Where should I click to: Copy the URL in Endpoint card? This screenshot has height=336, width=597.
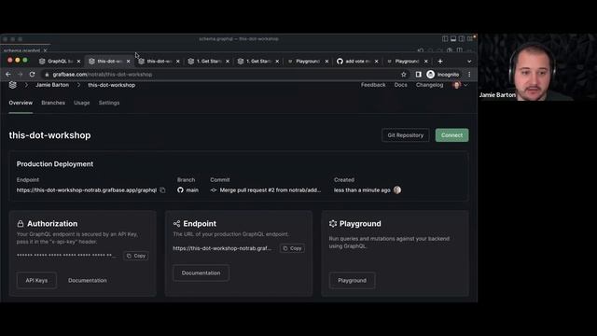[x=292, y=248]
